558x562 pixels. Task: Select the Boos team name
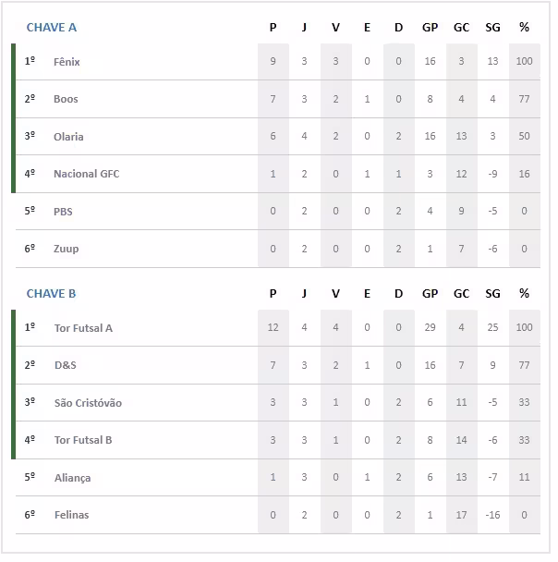tap(66, 99)
